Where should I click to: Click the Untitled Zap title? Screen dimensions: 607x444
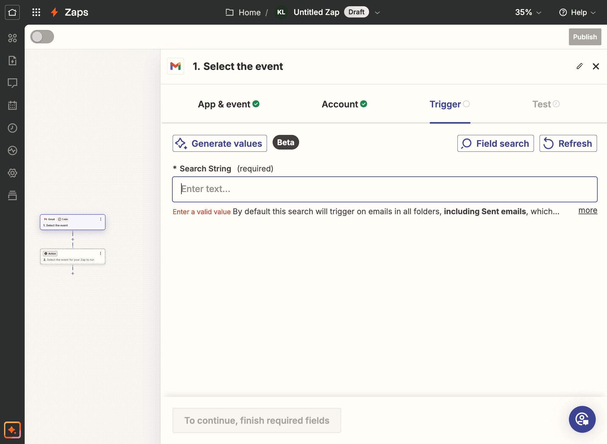(x=316, y=12)
